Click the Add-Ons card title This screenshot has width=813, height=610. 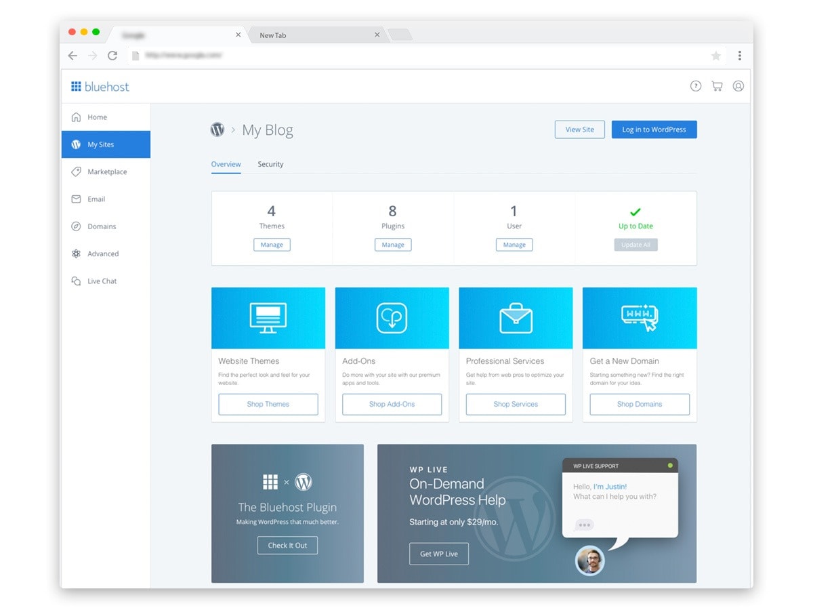point(358,361)
